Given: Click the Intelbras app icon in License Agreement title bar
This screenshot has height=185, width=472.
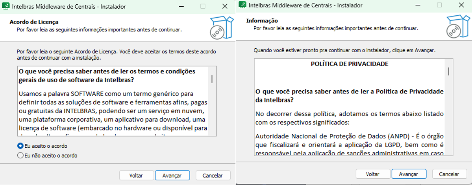Looking at the screenshot, I should coord(6,6).
